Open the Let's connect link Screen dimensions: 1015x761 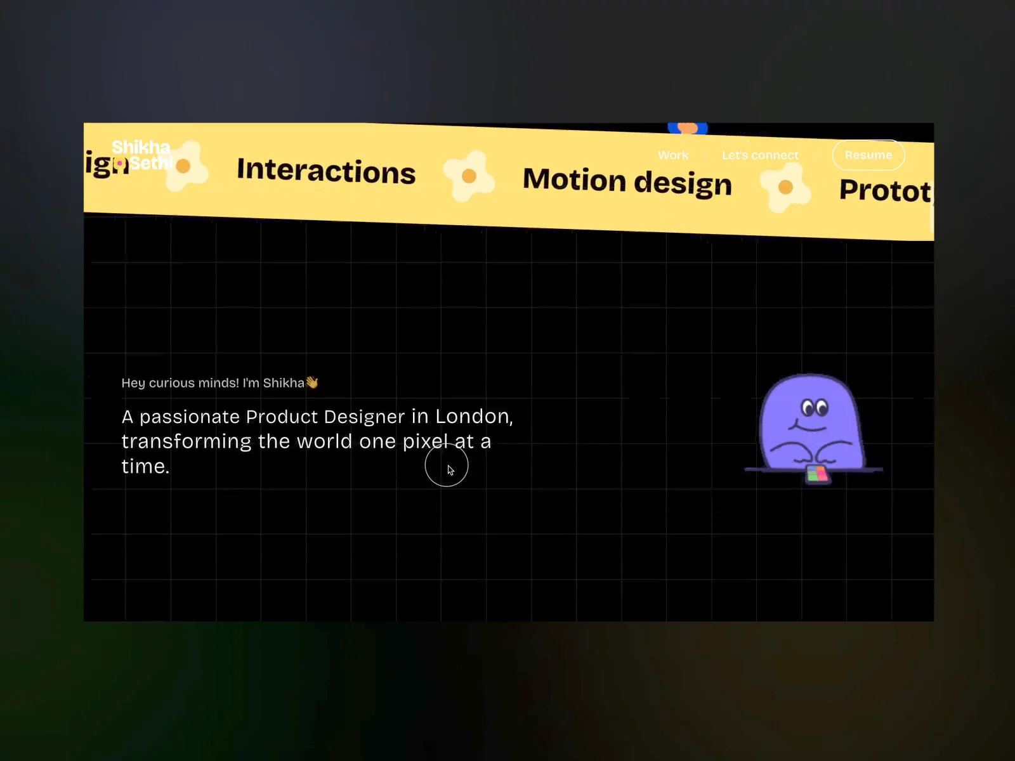click(x=760, y=155)
